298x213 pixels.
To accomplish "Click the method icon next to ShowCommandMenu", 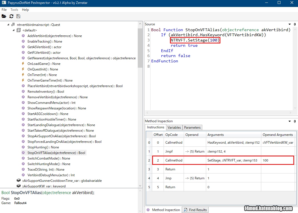I will point(23,102).
